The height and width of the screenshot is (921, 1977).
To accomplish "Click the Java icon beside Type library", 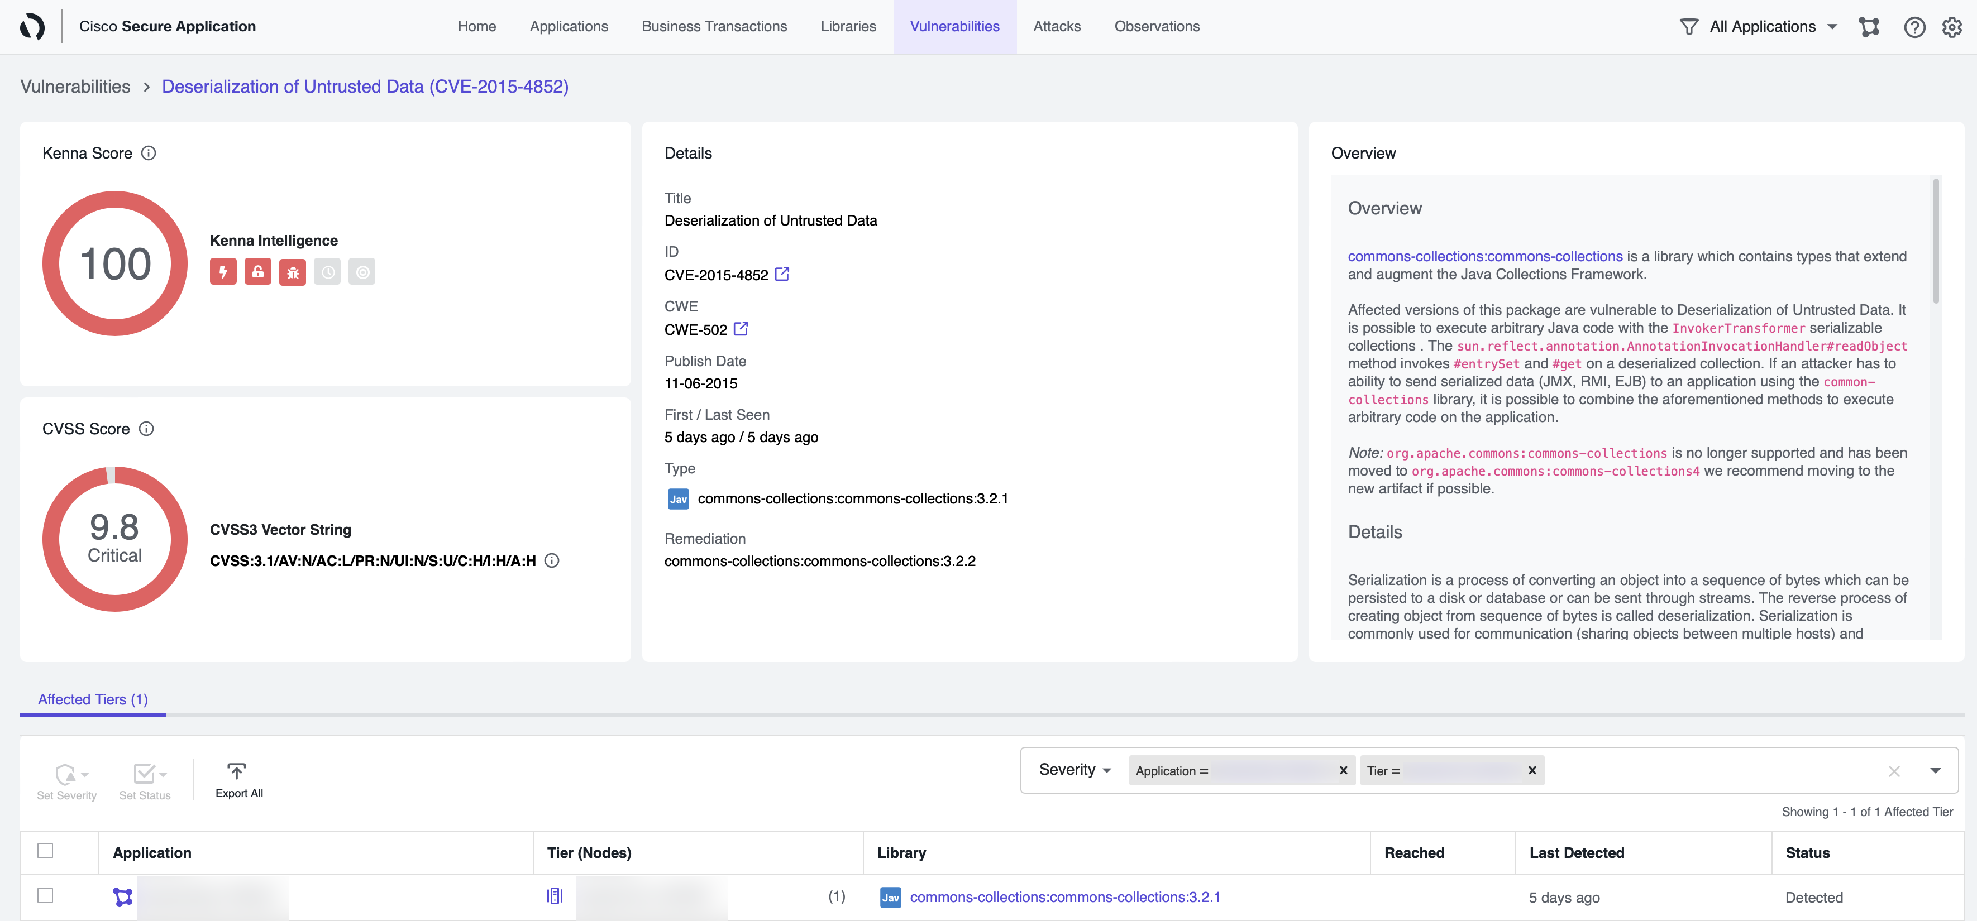I will (x=677, y=499).
